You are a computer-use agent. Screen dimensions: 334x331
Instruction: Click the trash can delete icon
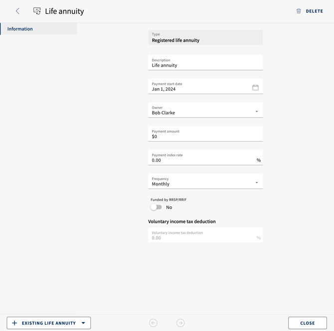(299, 11)
